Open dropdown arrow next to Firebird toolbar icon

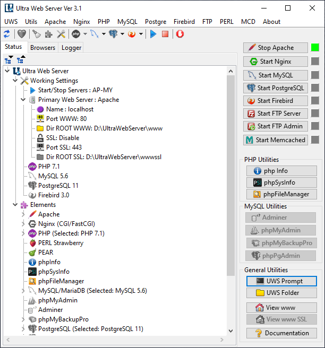[141, 34]
